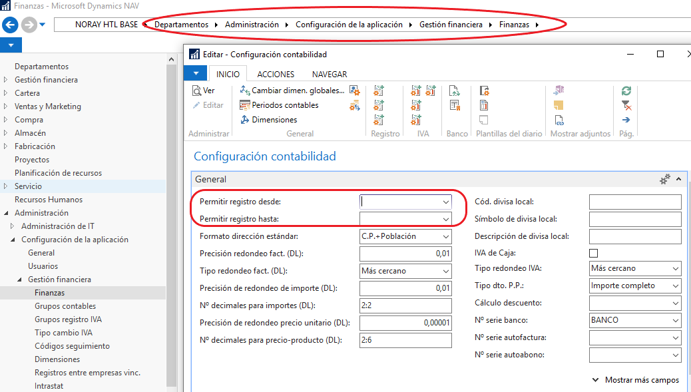Switch to the NAVEGAR ribbon tab
The image size is (691, 392).
point(330,74)
